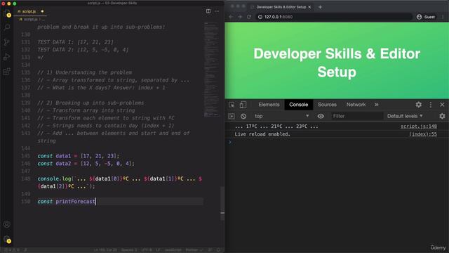Open the Extensions view icon
The height and width of the screenshot is (253, 449).
click(7, 72)
